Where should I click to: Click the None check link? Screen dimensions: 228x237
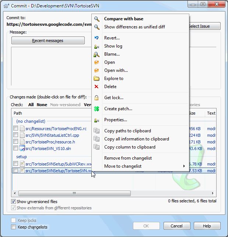42,105
